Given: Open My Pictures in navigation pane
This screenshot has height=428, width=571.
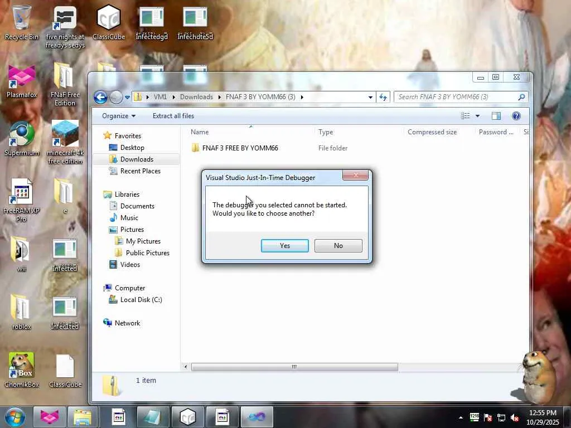Looking at the screenshot, I should [143, 241].
